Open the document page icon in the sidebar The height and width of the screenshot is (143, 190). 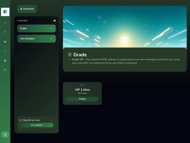tap(5, 61)
